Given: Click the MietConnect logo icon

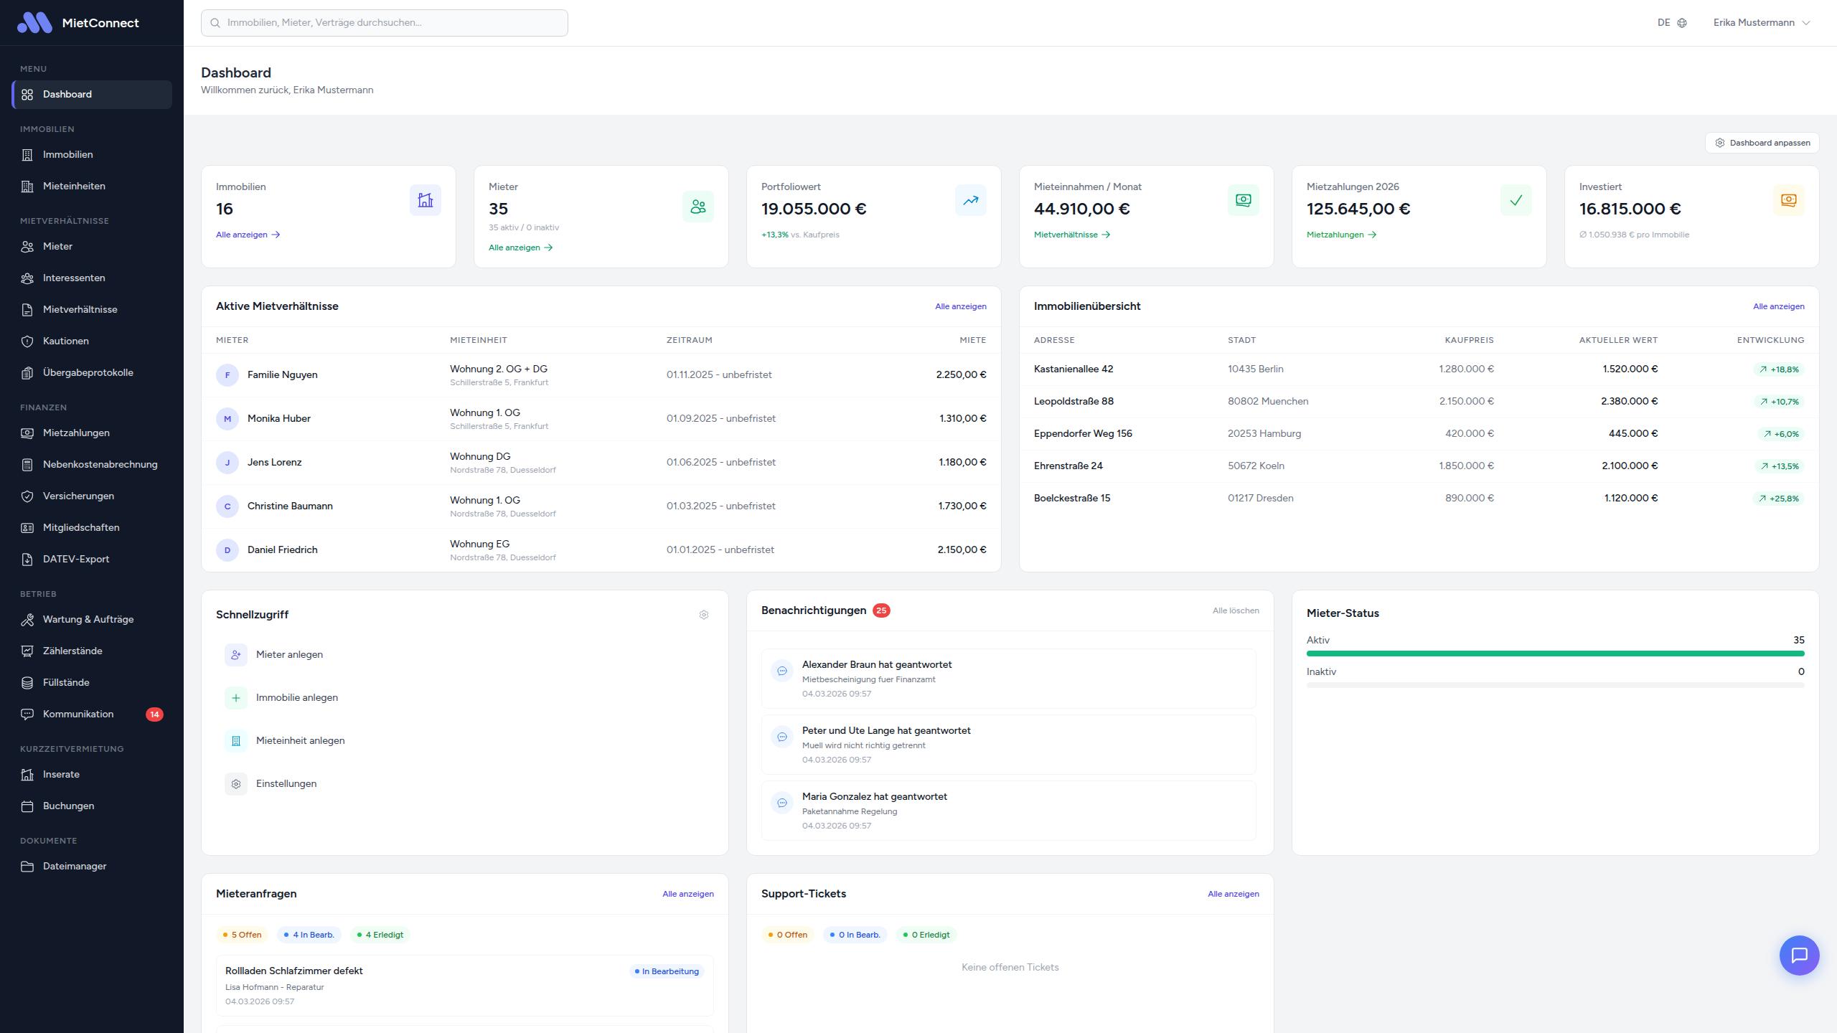Looking at the screenshot, I should (34, 23).
